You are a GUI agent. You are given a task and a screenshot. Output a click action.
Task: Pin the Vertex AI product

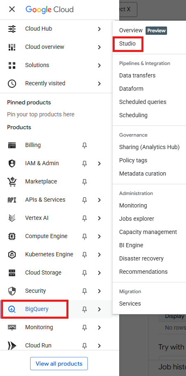[84, 218]
